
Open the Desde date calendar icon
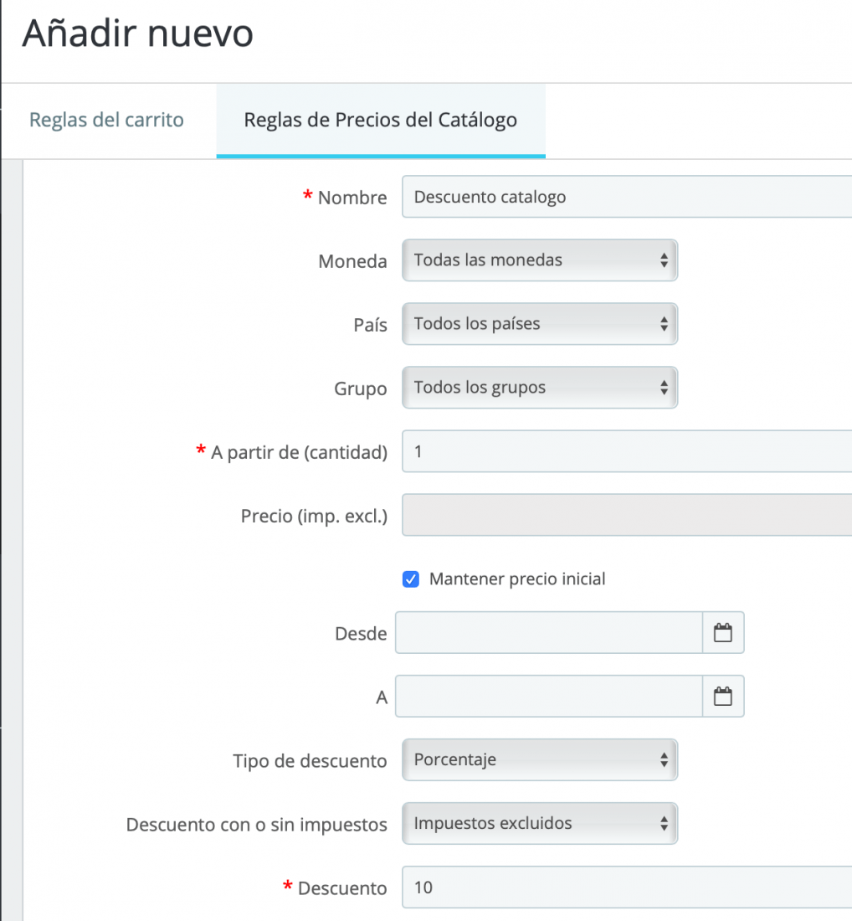click(x=723, y=633)
